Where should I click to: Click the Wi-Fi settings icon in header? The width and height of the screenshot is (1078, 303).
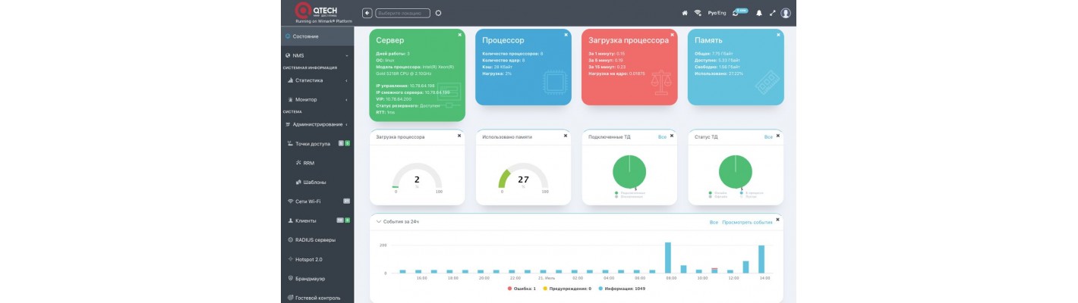click(x=697, y=13)
